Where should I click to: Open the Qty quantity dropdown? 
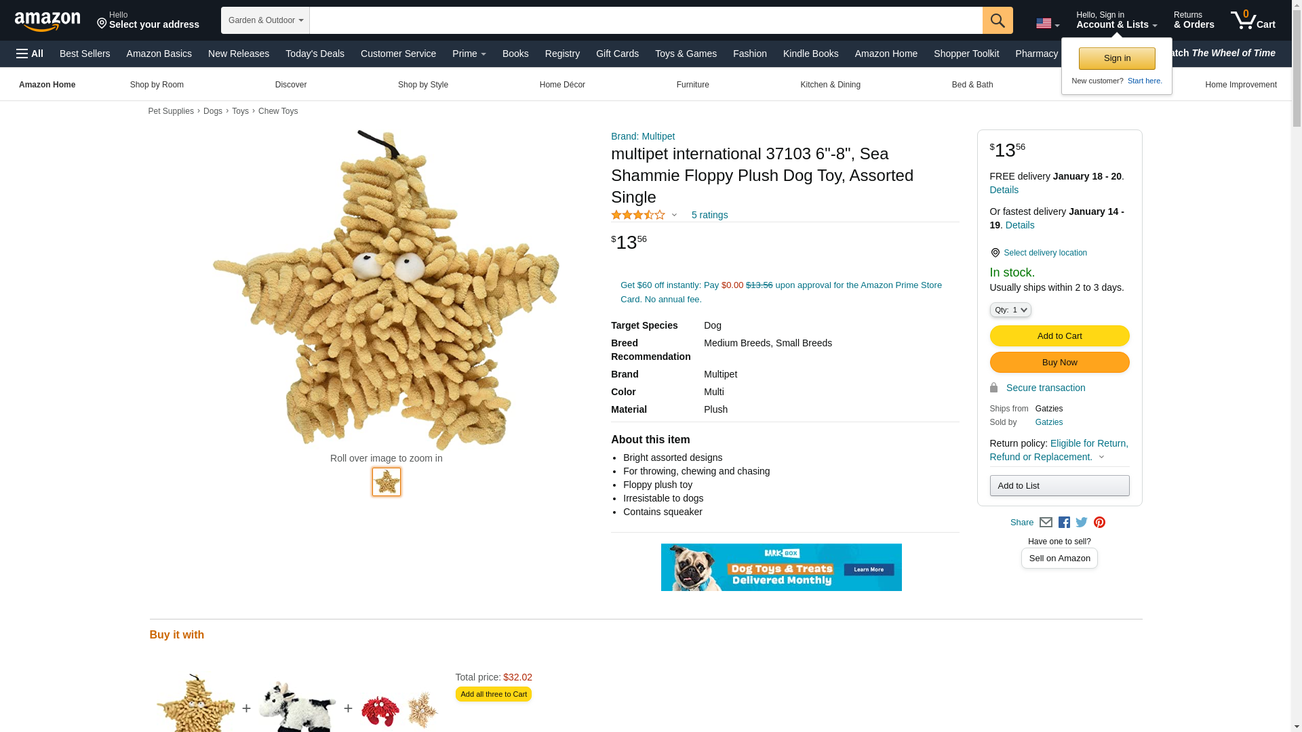[x=1010, y=310]
